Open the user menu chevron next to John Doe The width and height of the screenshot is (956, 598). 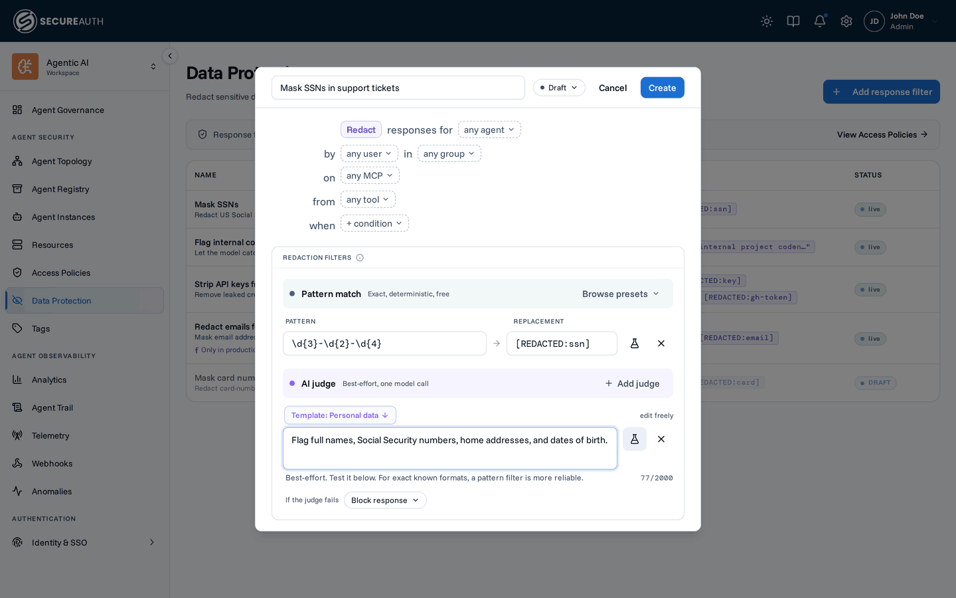[x=935, y=21]
